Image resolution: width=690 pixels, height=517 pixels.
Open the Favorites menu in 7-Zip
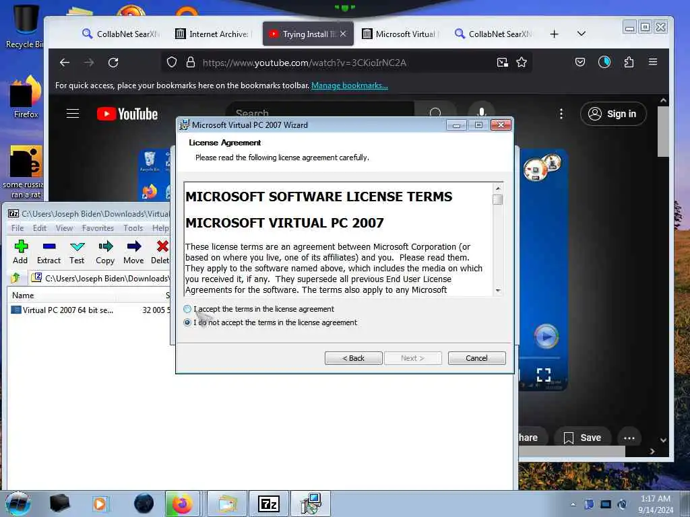pyautogui.click(x=98, y=228)
